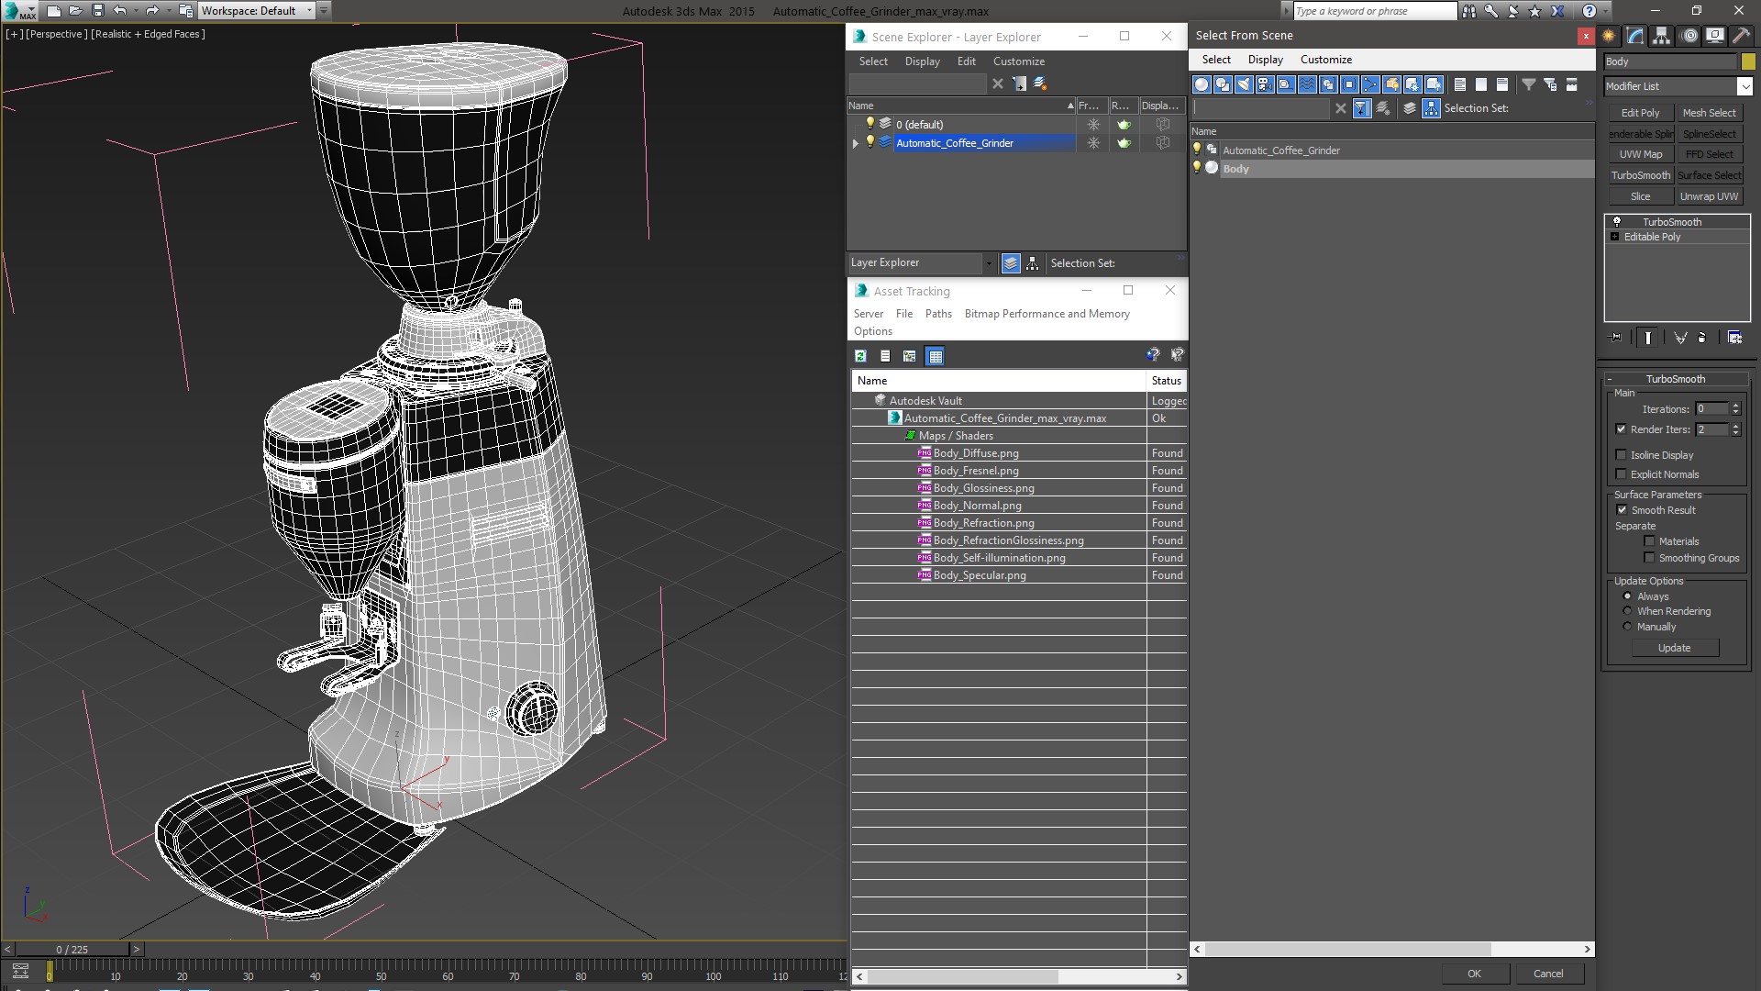This screenshot has height=991, width=1761.
Task: Open the Modifier List dropdown
Action: click(1744, 86)
